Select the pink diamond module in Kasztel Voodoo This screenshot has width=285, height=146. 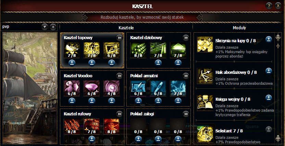[91, 88]
